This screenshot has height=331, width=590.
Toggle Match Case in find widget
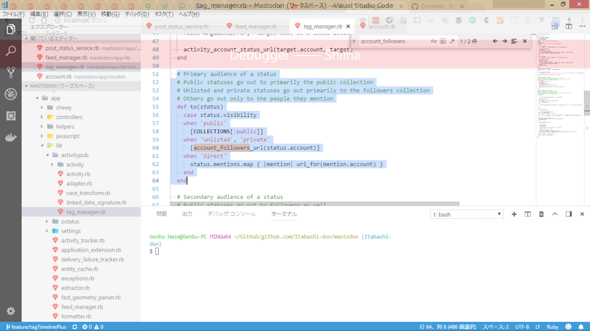(x=433, y=41)
